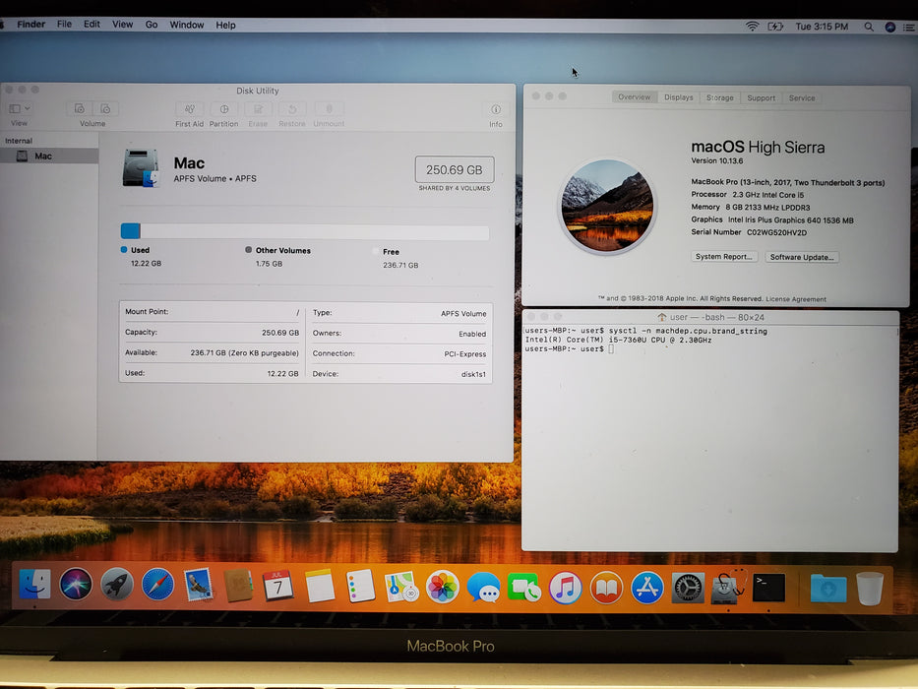Click the "236.71 GB" free value
The width and height of the screenshot is (918, 689).
click(400, 266)
